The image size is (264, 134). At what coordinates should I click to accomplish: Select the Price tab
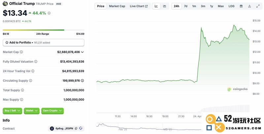[x=101, y=6]
